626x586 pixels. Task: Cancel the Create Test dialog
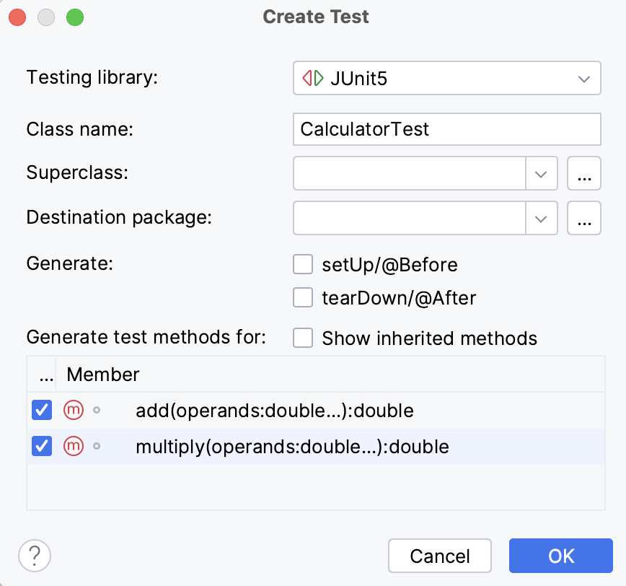[x=440, y=556]
